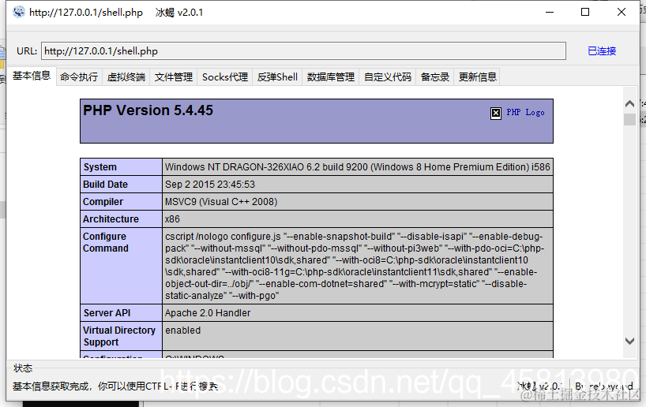The height and width of the screenshot is (407, 646).
Task: Close the Behinder window
Action: click(622, 12)
